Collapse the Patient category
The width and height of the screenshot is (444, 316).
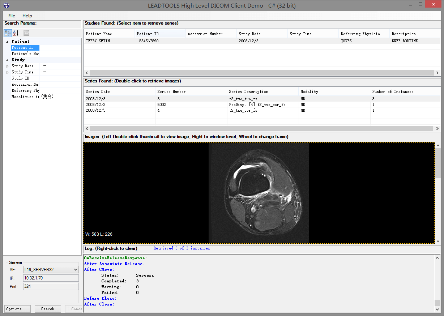(7, 42)
